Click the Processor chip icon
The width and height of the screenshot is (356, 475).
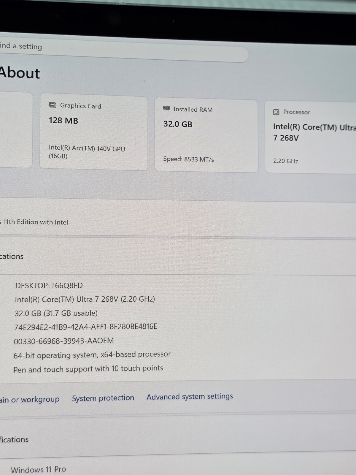click(x=276, y=112)
